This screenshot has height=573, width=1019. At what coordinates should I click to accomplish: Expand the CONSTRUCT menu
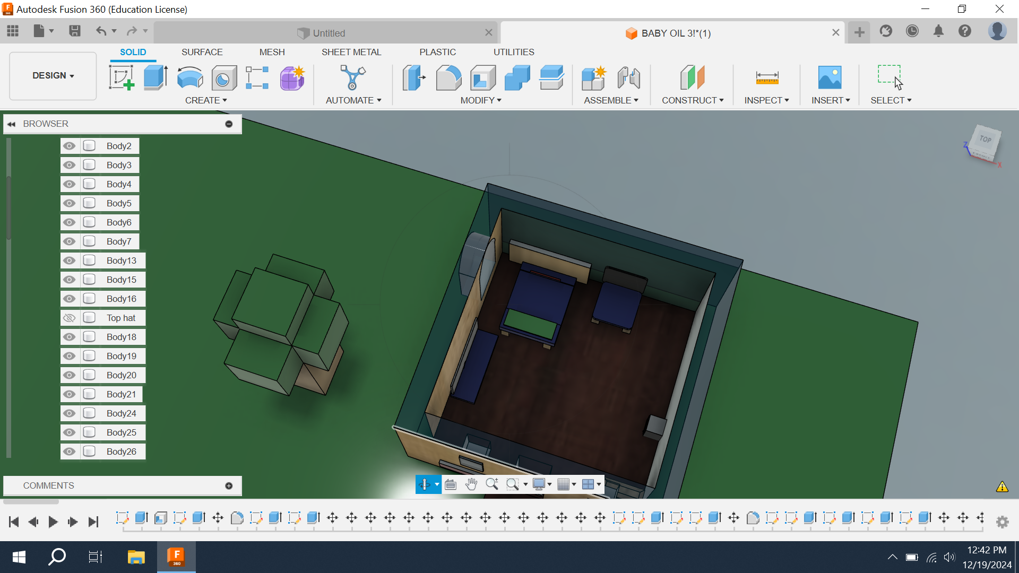(693, 100)
